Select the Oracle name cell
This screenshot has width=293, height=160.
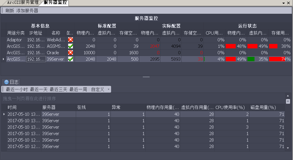(x=56, y=52)
